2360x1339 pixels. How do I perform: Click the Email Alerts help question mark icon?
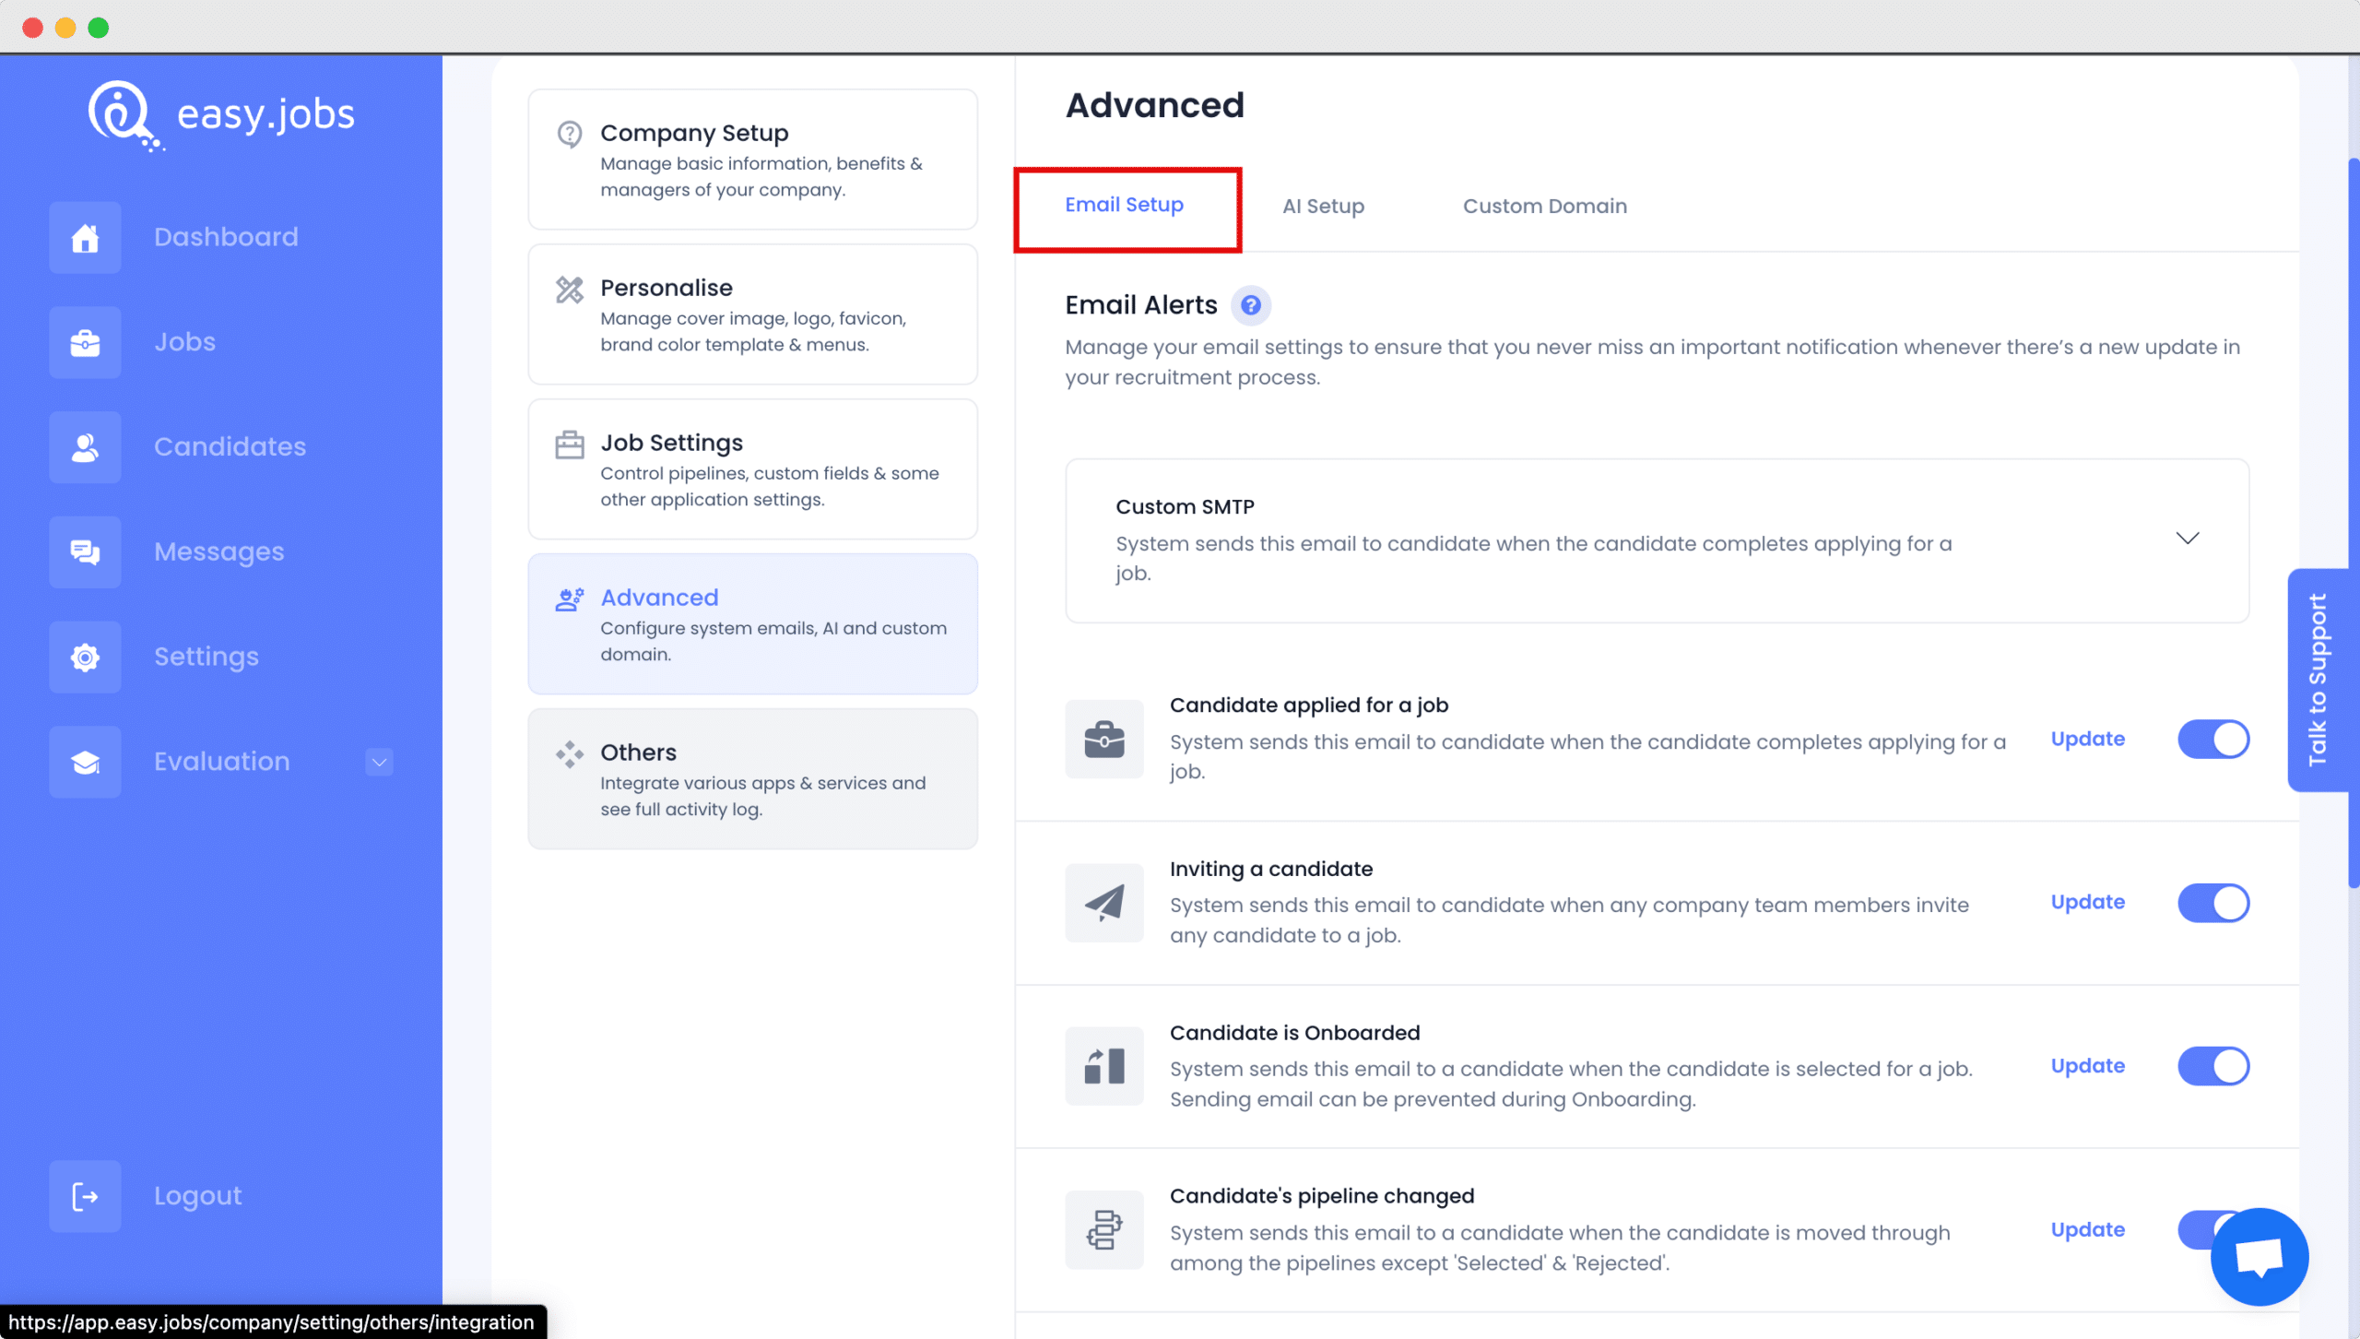tap(1250, 304)
